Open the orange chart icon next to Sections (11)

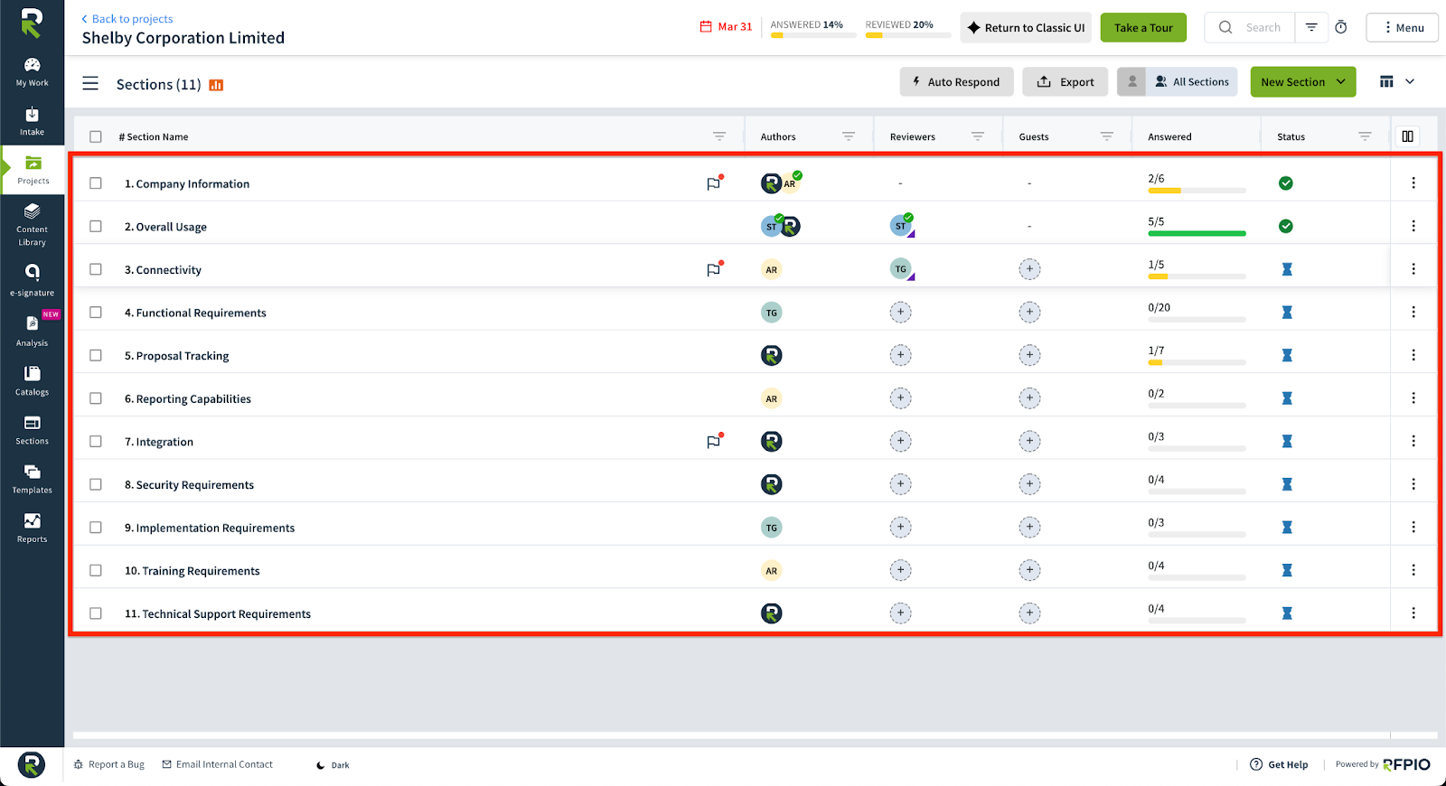(x=216, y=85)
